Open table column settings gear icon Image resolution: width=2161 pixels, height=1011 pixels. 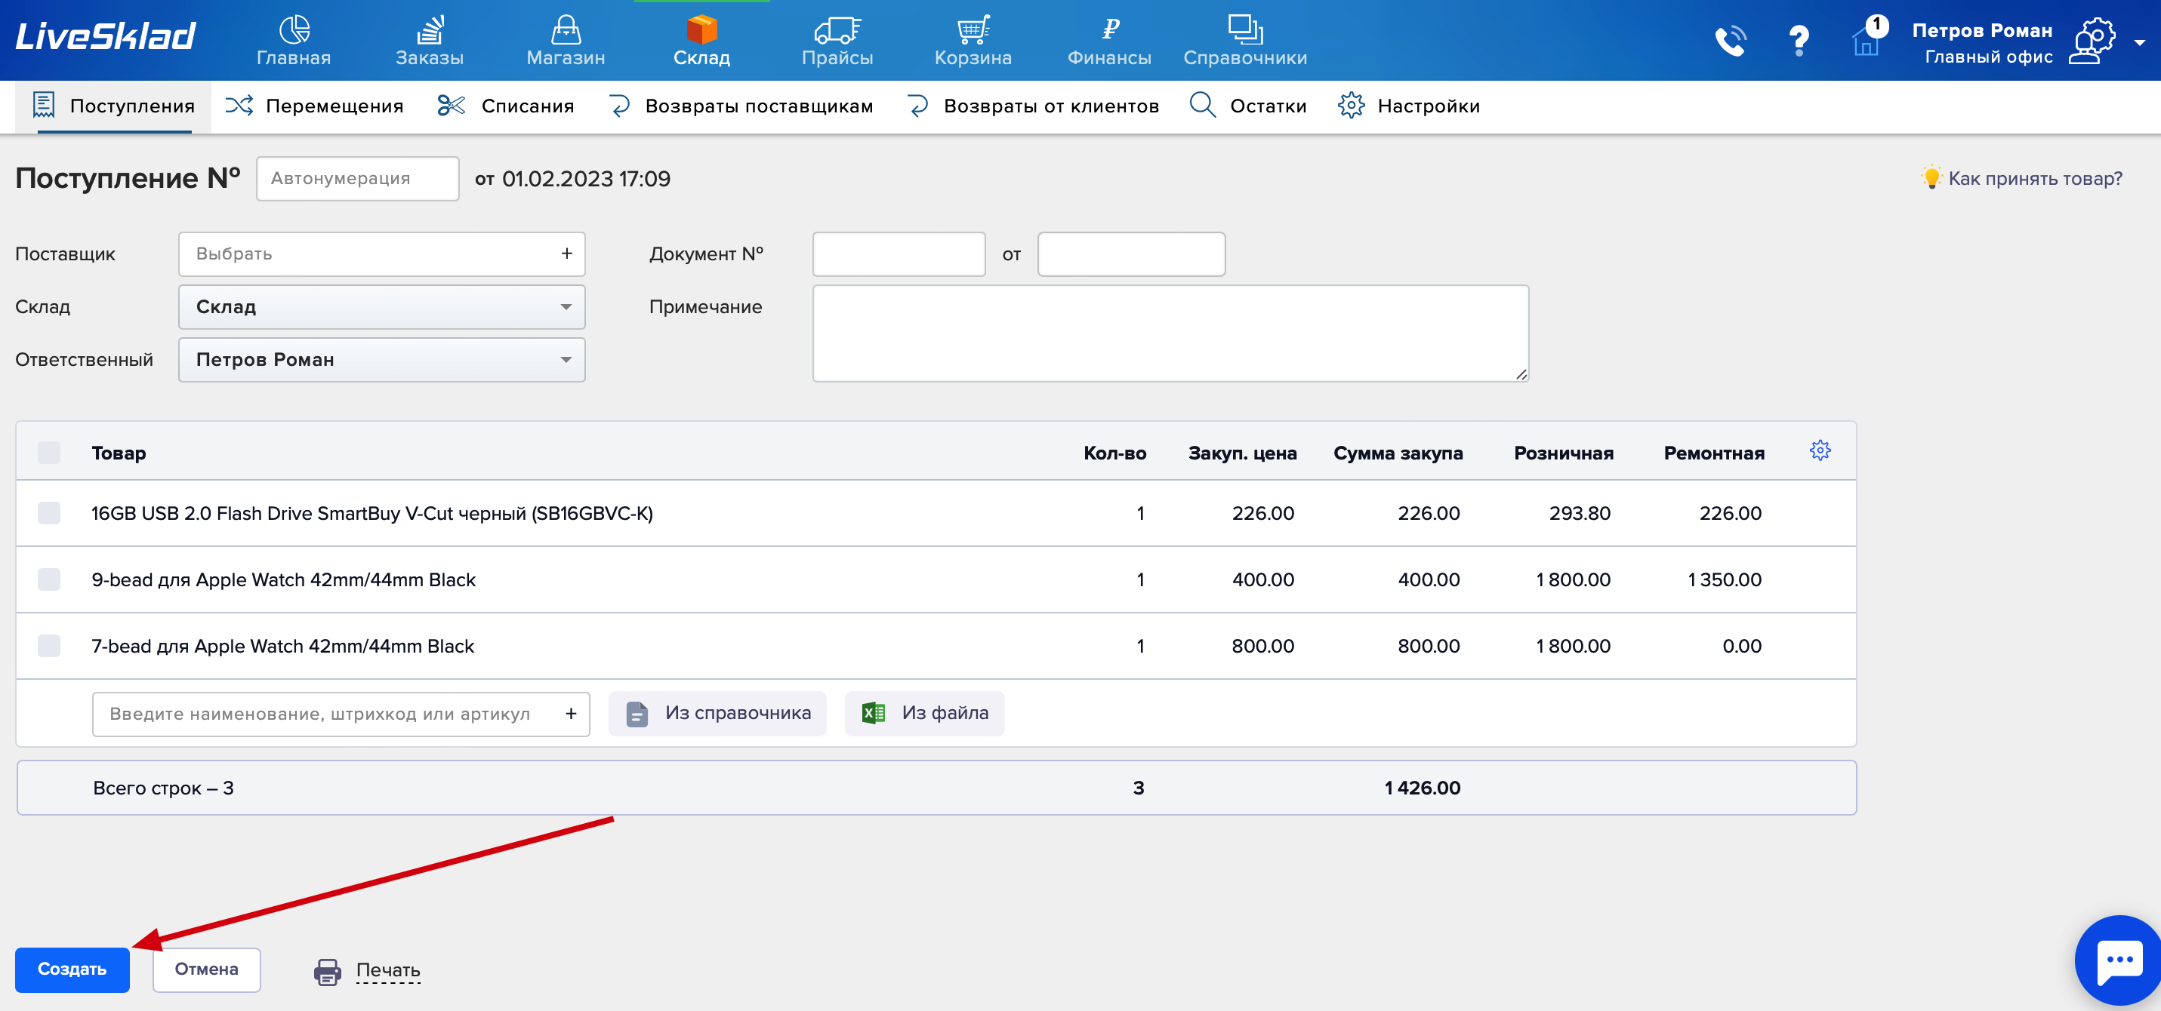(x=1820, y=451)
